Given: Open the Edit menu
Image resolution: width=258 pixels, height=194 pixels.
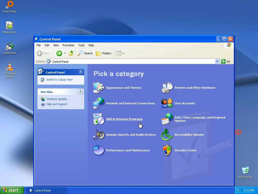Looking at the screenshot, I should click(x=47, y=45).
